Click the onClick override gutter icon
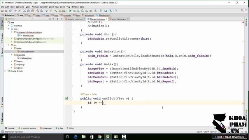Screen dimensions: 249x140 click(67, 98)
